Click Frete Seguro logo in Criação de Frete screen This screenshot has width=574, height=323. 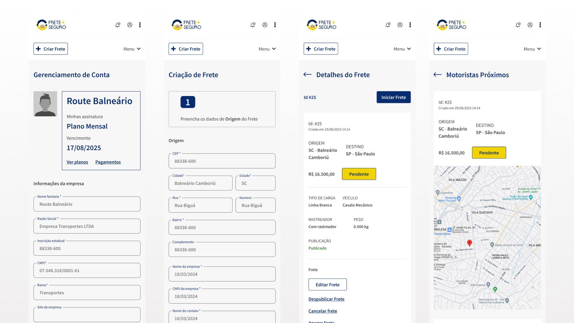click(x=186, y=25)
